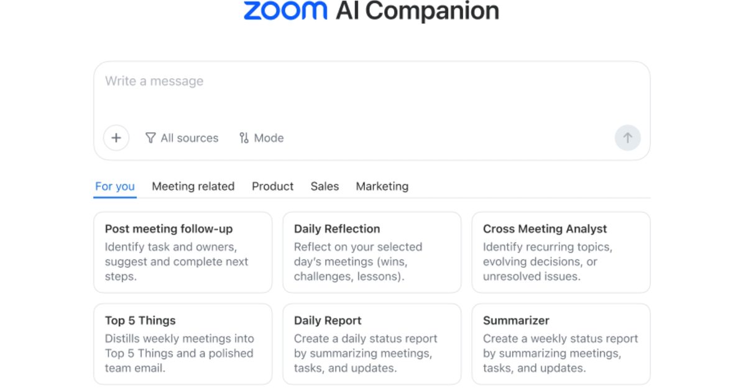Click the AI Companion heading text
The width and height of the screenshot is (746, 391).
pyautogui.click(x=417, y=11)
